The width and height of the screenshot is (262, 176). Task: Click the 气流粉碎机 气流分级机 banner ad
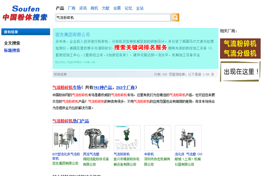[x=240, y=48]
